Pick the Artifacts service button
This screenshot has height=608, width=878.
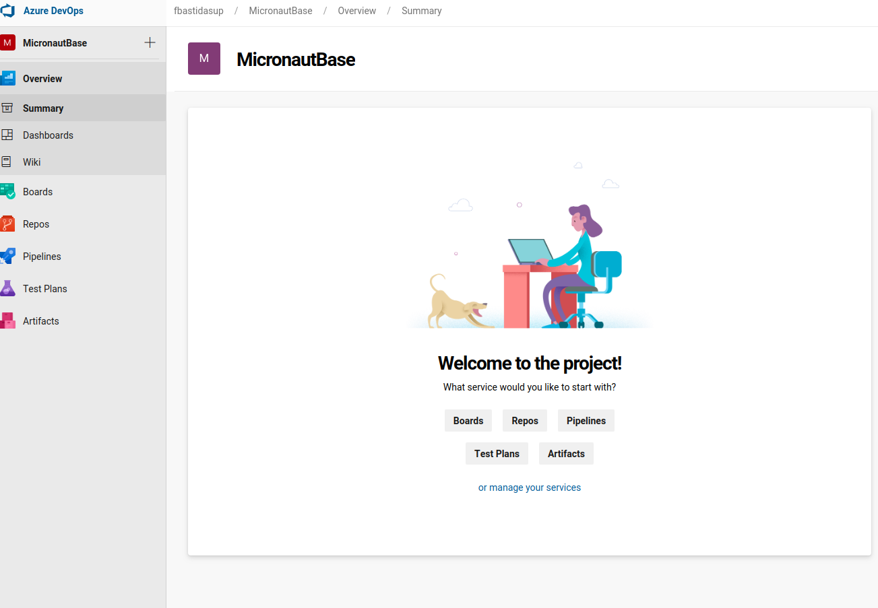pyautogui.click(x=566, y=454)
